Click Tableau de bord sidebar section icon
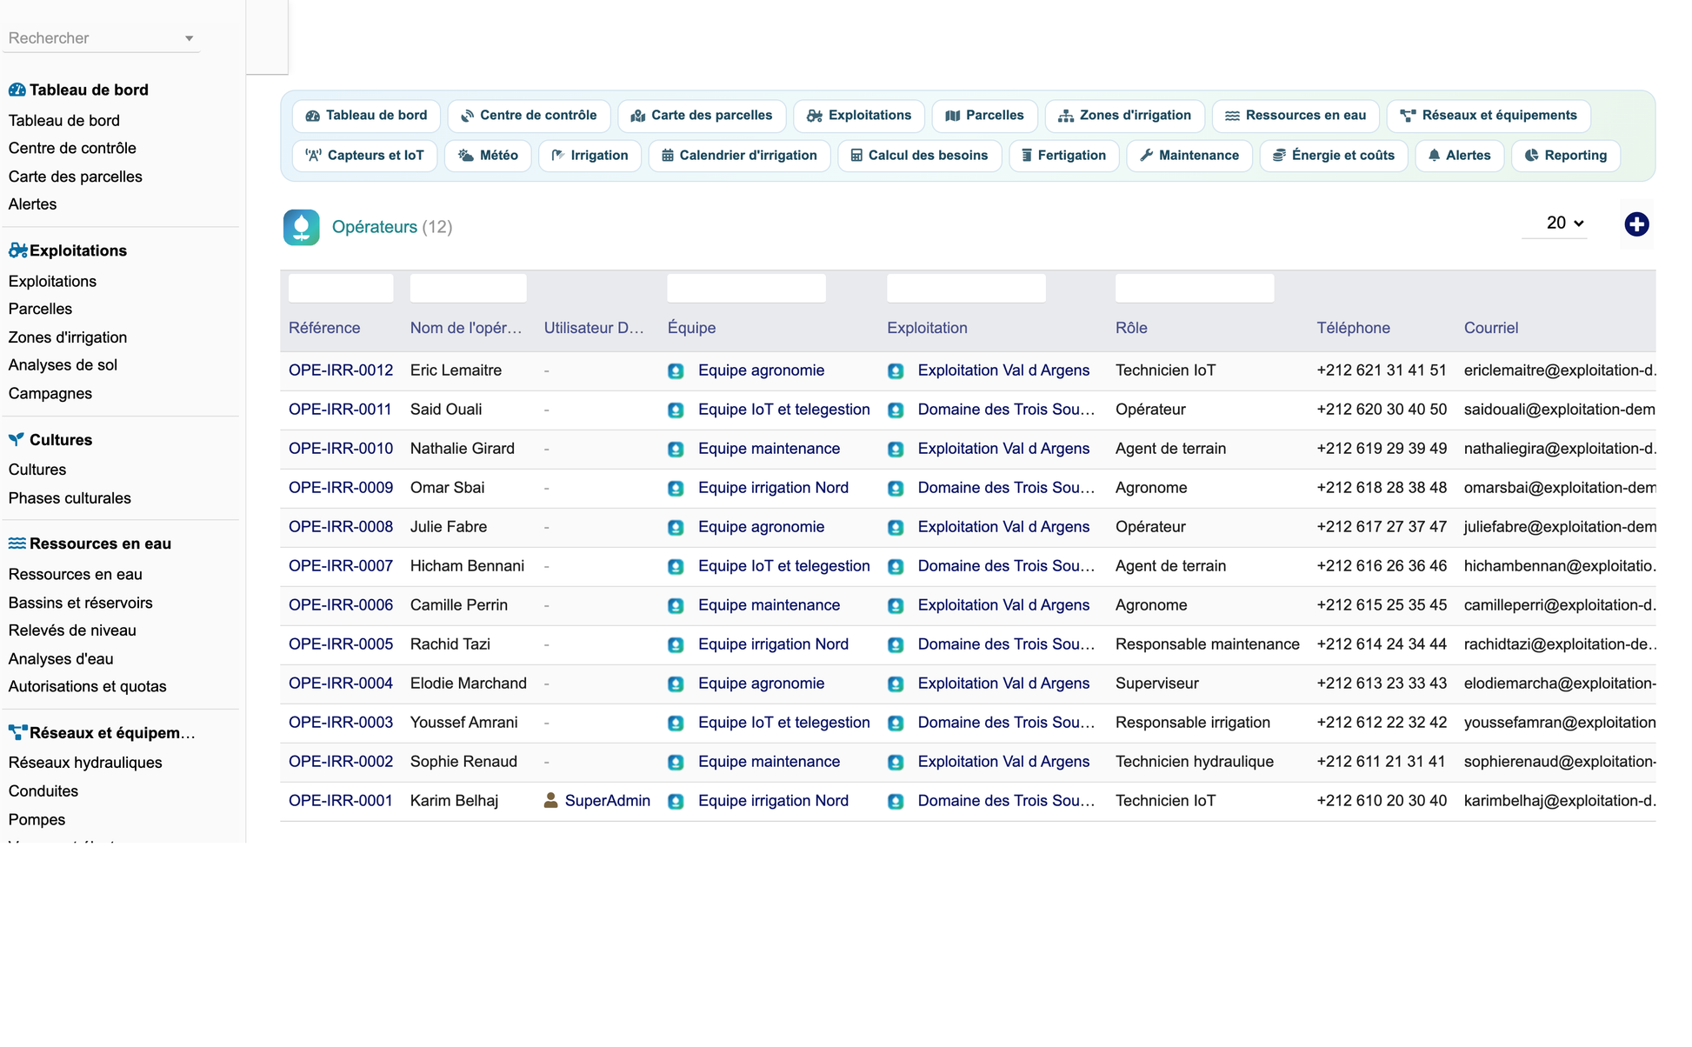Image resolution: width=1692 pixels, height=1047 pixels. click(x=17, y=90)
